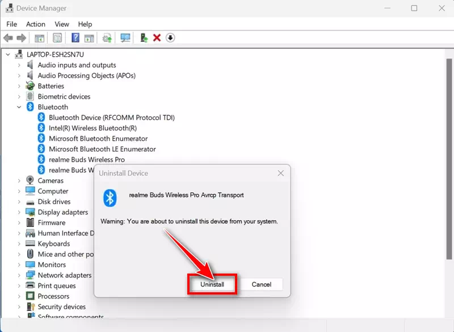Select Microsoft Bluetooth LE Enumerator
The width and height of the screenshot is (454, 332).
[102, 149]
